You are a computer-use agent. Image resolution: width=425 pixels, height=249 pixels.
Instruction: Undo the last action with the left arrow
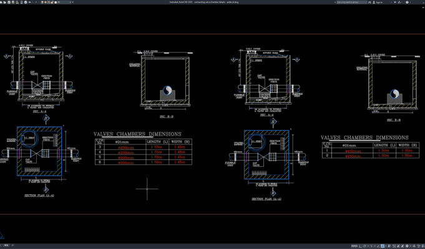coord(30,2)
